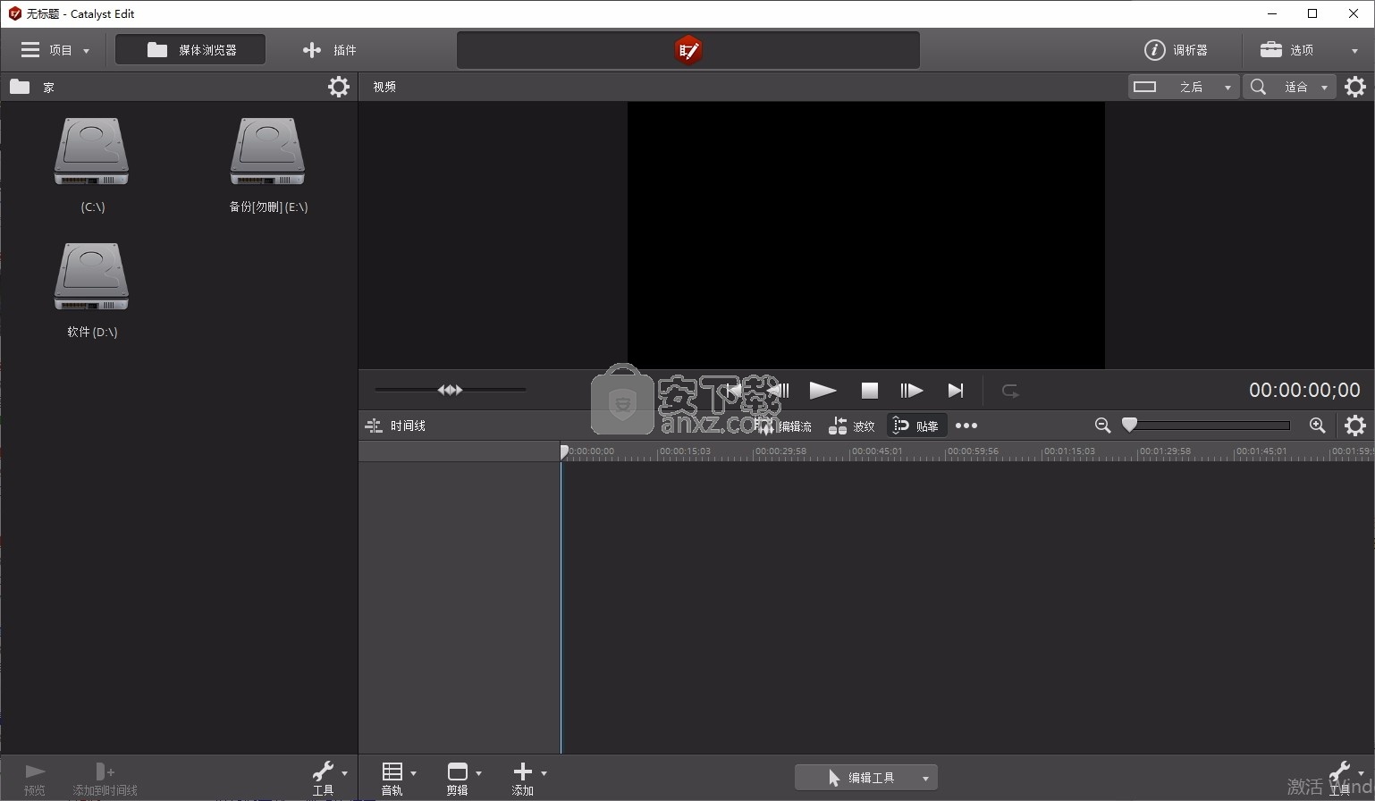Open timeline settings gear icon
The height and width of the screenshot is (801, 1375).
point(1355,426)
